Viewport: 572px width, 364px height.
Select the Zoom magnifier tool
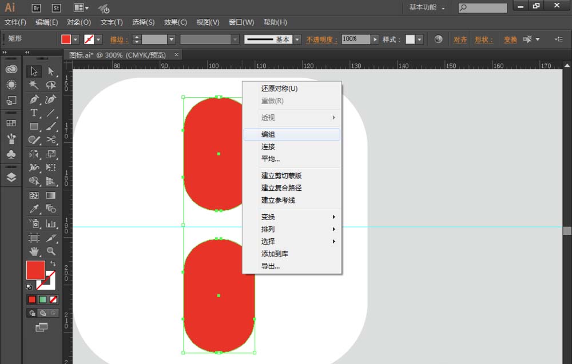51,251
